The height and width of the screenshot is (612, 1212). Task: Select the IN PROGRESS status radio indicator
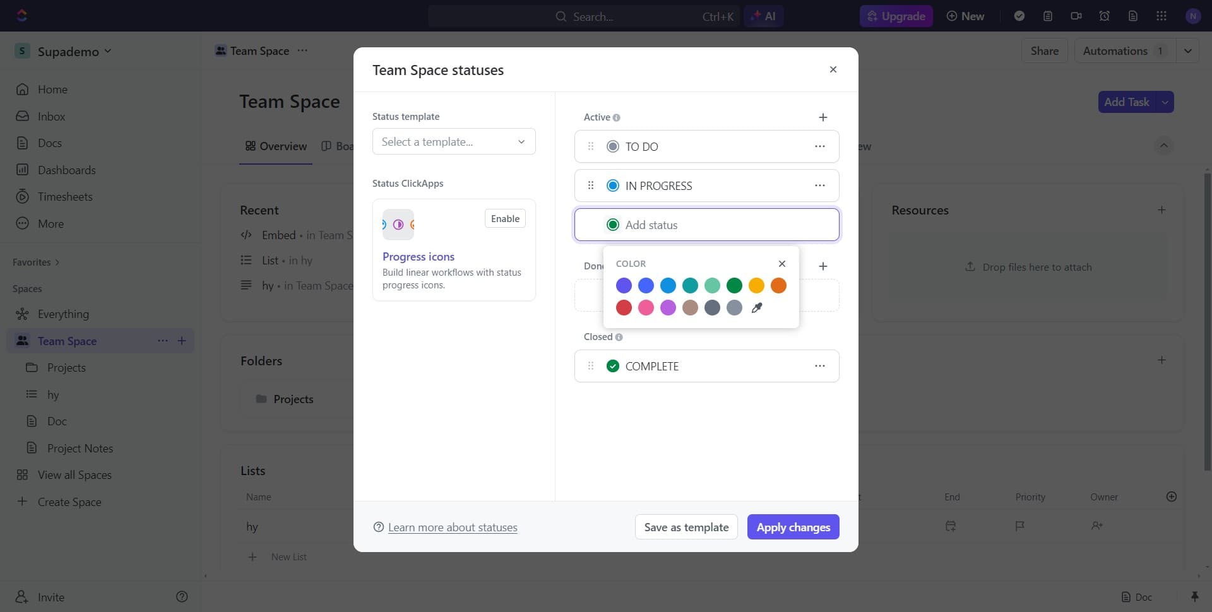pos(612,185)
